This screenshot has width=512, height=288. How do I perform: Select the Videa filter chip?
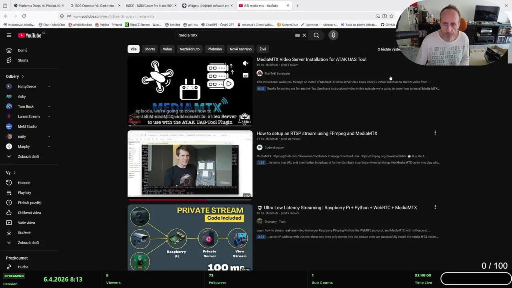tap(167, 49)
